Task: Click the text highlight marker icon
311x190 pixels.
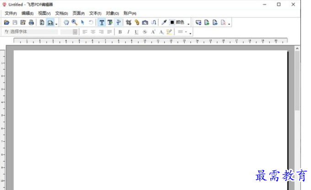Action: point(169,32)
